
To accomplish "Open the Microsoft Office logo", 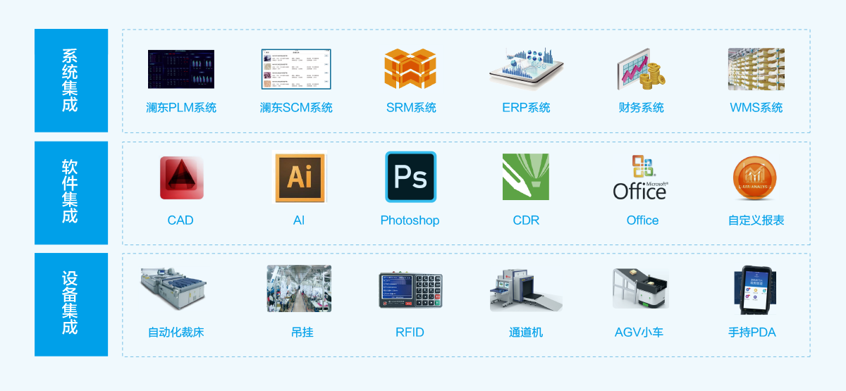I will [641, 177].
